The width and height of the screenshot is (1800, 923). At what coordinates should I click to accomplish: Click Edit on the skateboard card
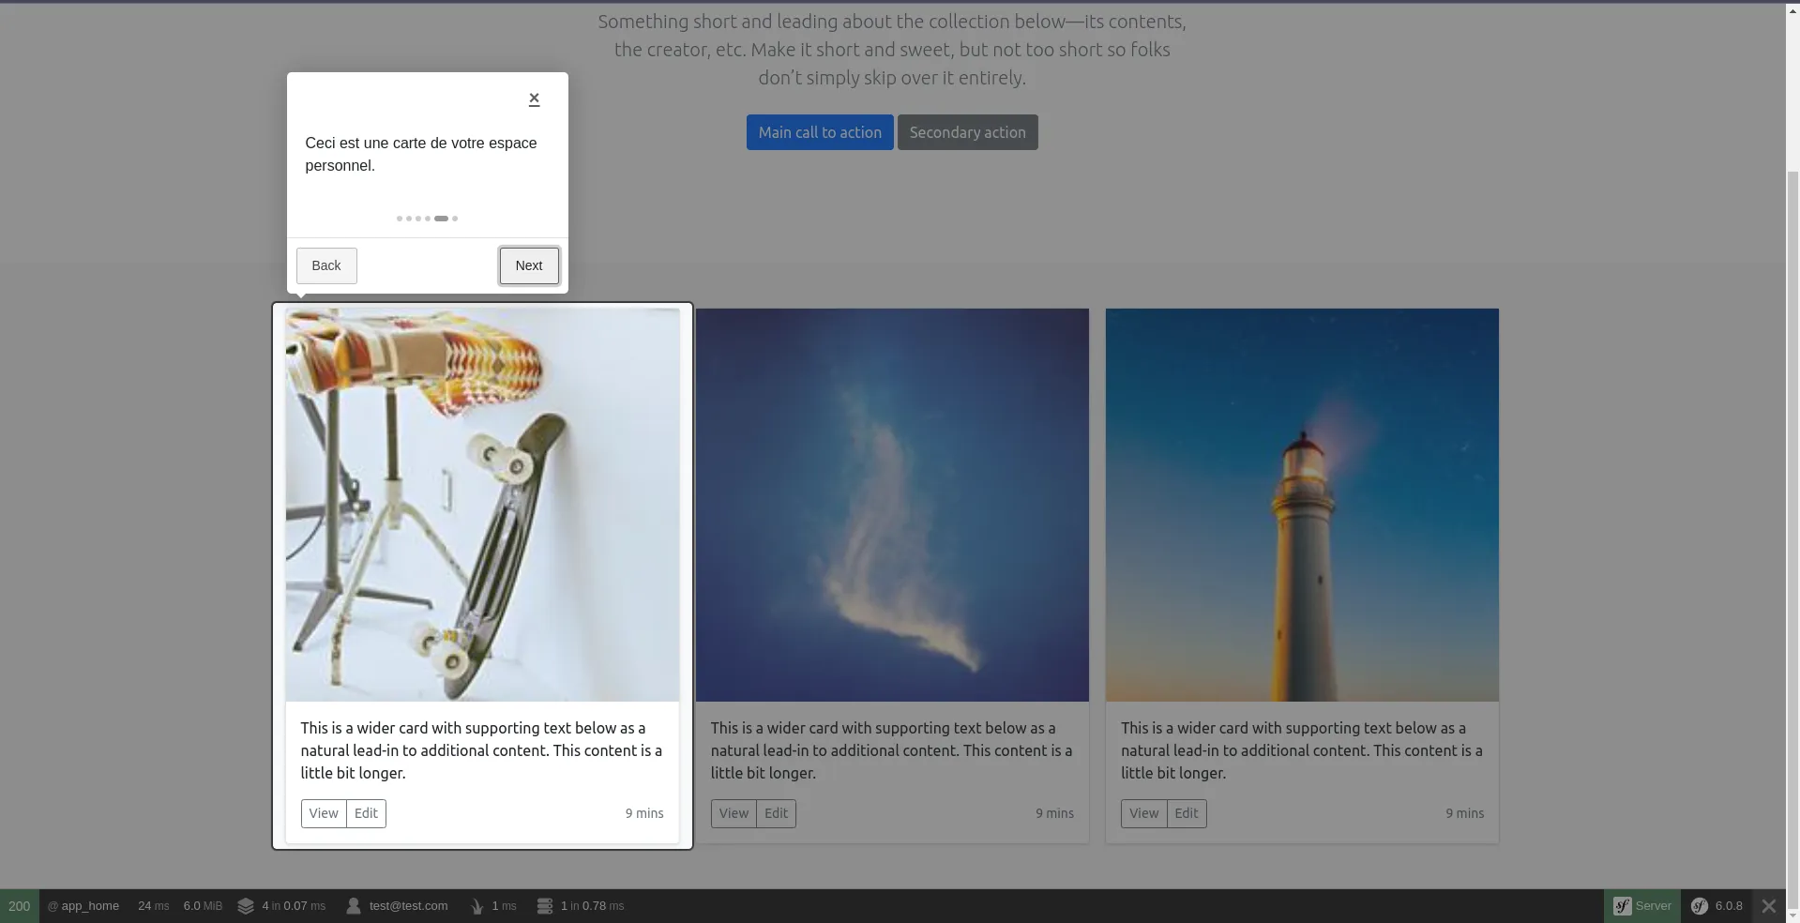(366, 813)
